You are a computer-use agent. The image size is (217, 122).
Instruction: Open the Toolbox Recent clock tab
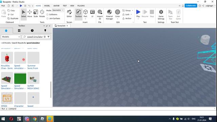click(32, 30)
